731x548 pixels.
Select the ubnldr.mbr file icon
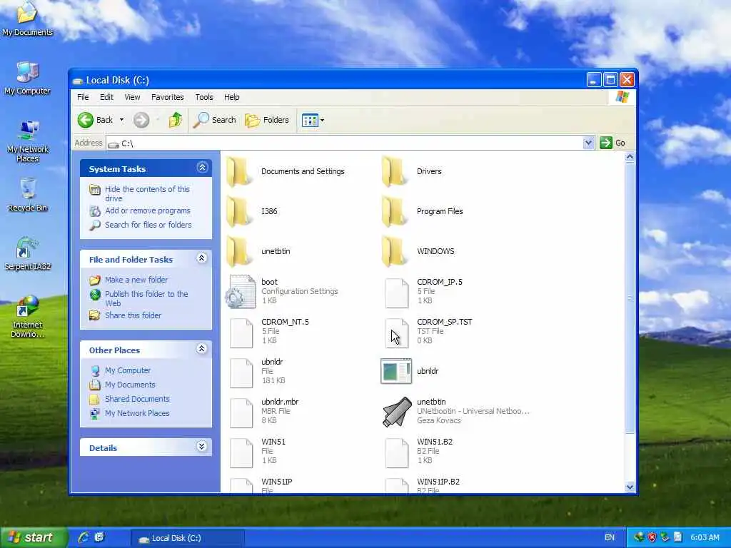[x=241, y=413]
